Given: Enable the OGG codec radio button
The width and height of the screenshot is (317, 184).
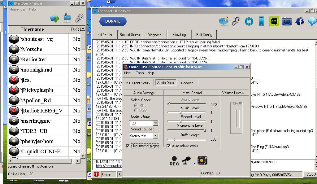Looking at the screenshot, I should 135,110.
